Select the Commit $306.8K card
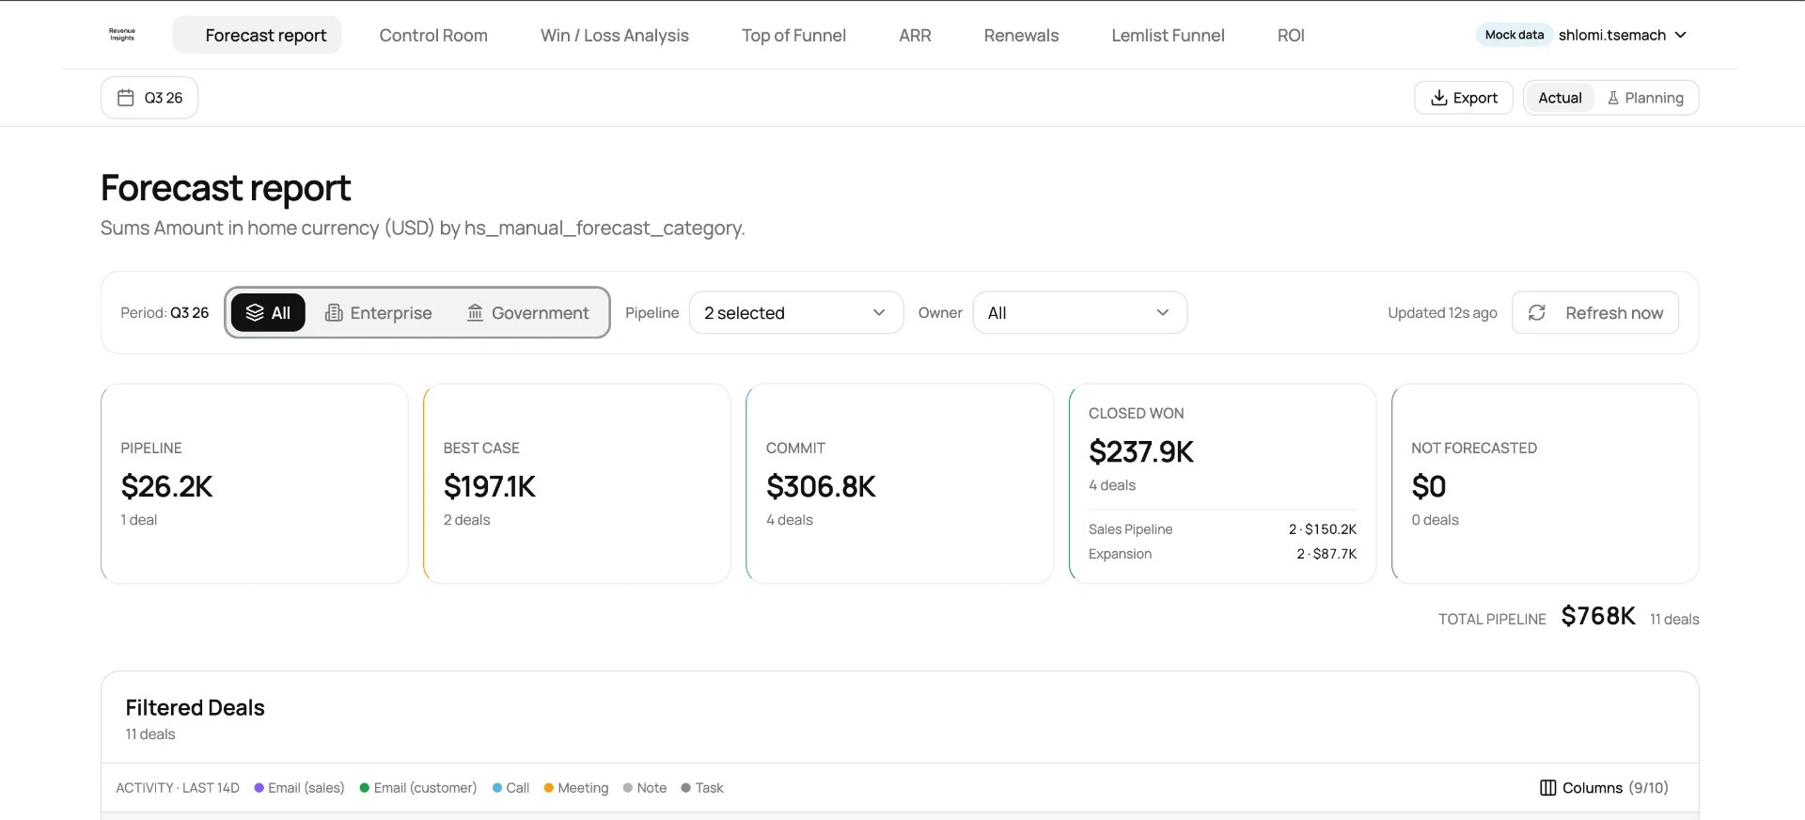This screenshot has height=820, width=1805. point(900,483)
